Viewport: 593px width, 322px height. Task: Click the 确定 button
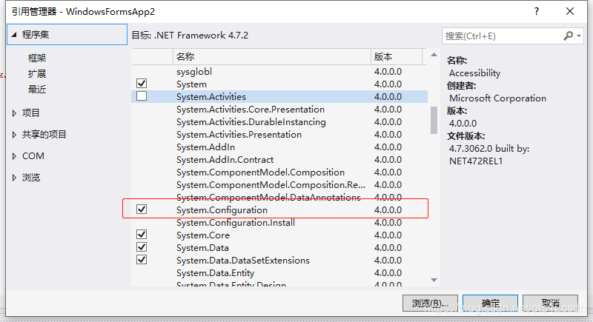490,303
